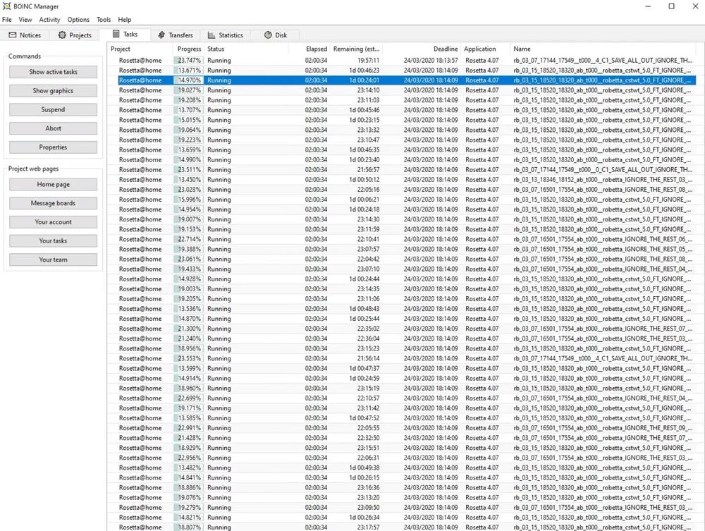Viewport: 705px width, 531px height.
Task: Sort tasks by Name column header
Action: [x=604, y=49]
